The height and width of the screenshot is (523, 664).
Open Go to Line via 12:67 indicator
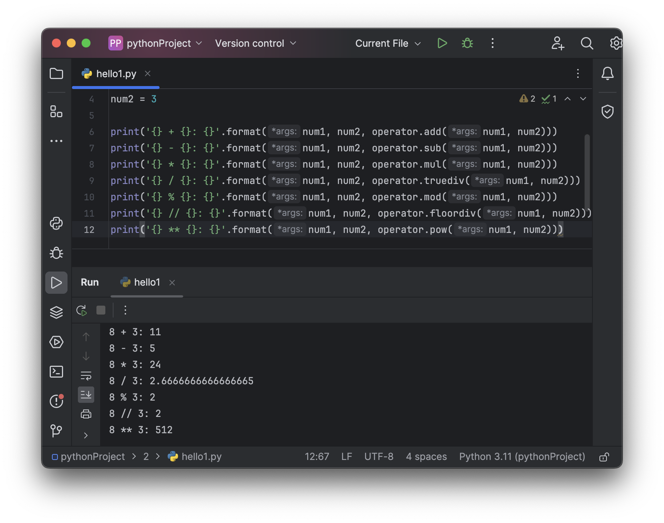click(317, 457)
